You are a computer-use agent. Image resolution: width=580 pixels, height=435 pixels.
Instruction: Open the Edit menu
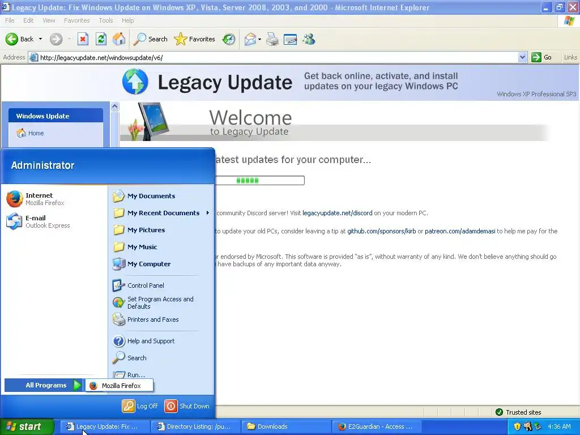(28, 20)
